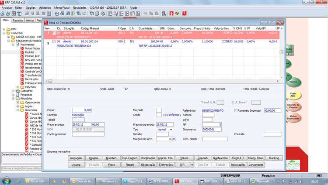Viewport: 328px width, 185px height.
Task: Open the Pedidos tree item
Action: (x=30, y=52)
